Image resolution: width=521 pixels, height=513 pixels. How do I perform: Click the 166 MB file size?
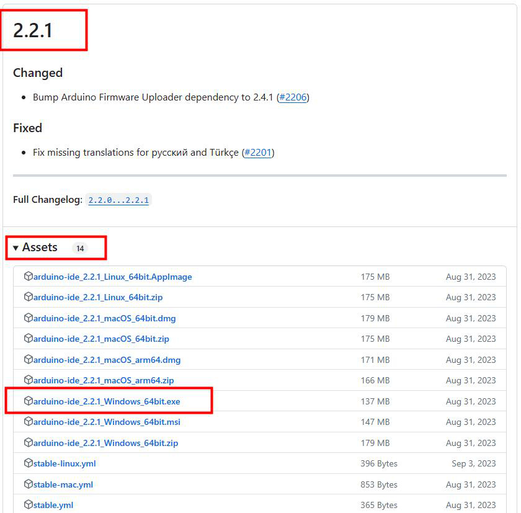pos(375,380)
